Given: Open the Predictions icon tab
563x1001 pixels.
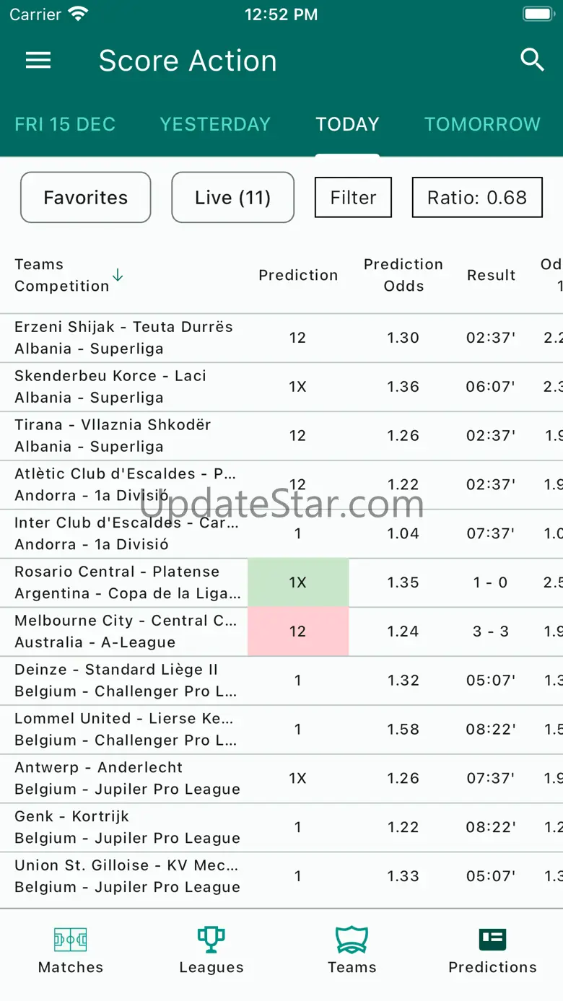Looking at the screenshot, I should click(x=492, y=951).
